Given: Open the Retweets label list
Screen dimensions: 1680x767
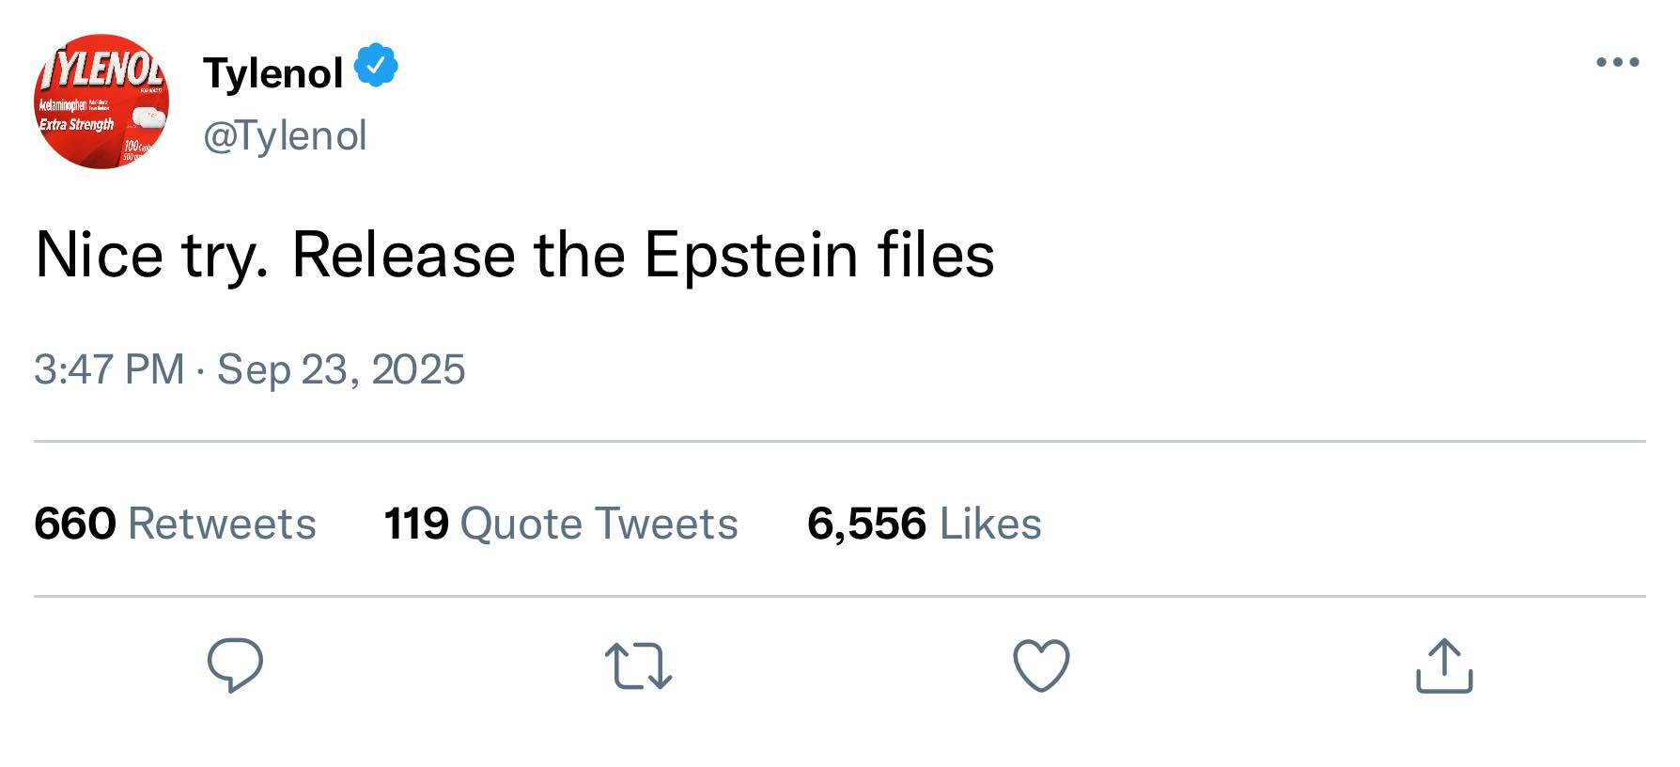Looking at the screenshot, I should [222, 524].
